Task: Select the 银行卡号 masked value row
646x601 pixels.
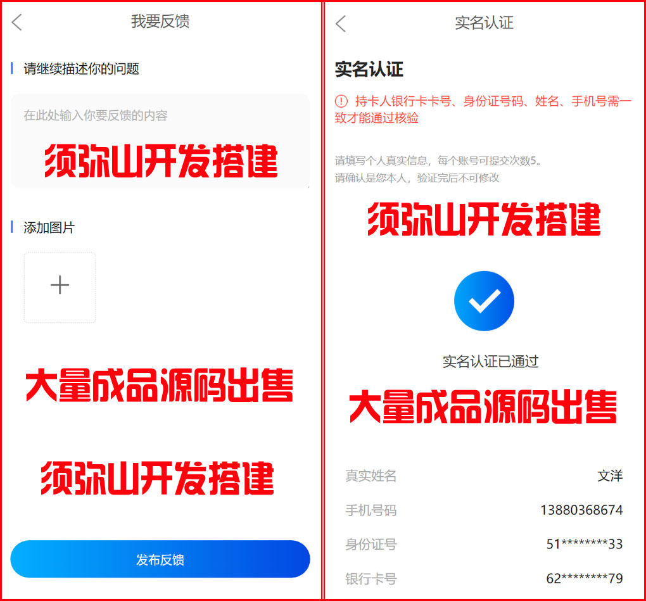Action: (x=484, y=579)
